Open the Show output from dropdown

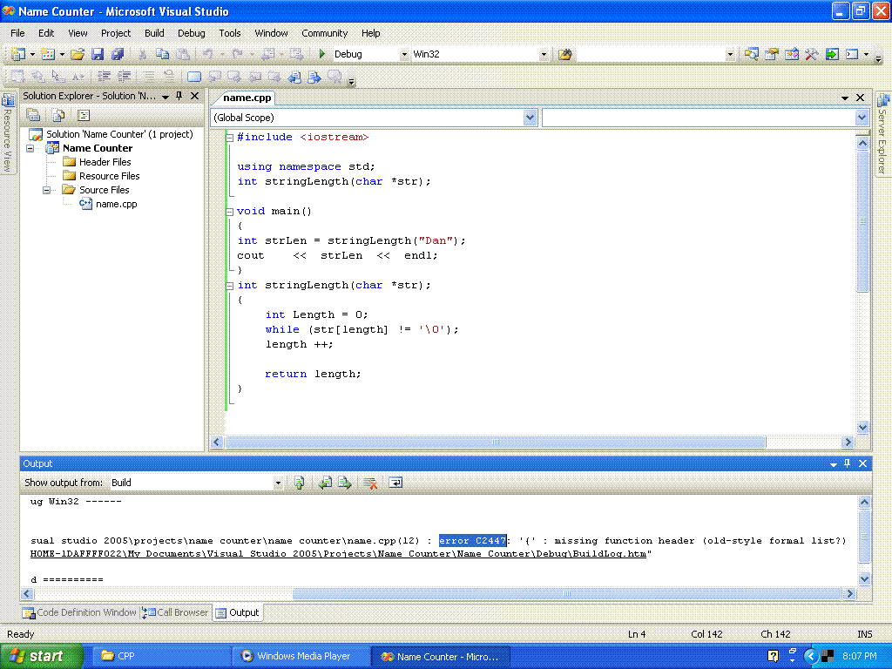pyautogui.click(x=279, y=483)
